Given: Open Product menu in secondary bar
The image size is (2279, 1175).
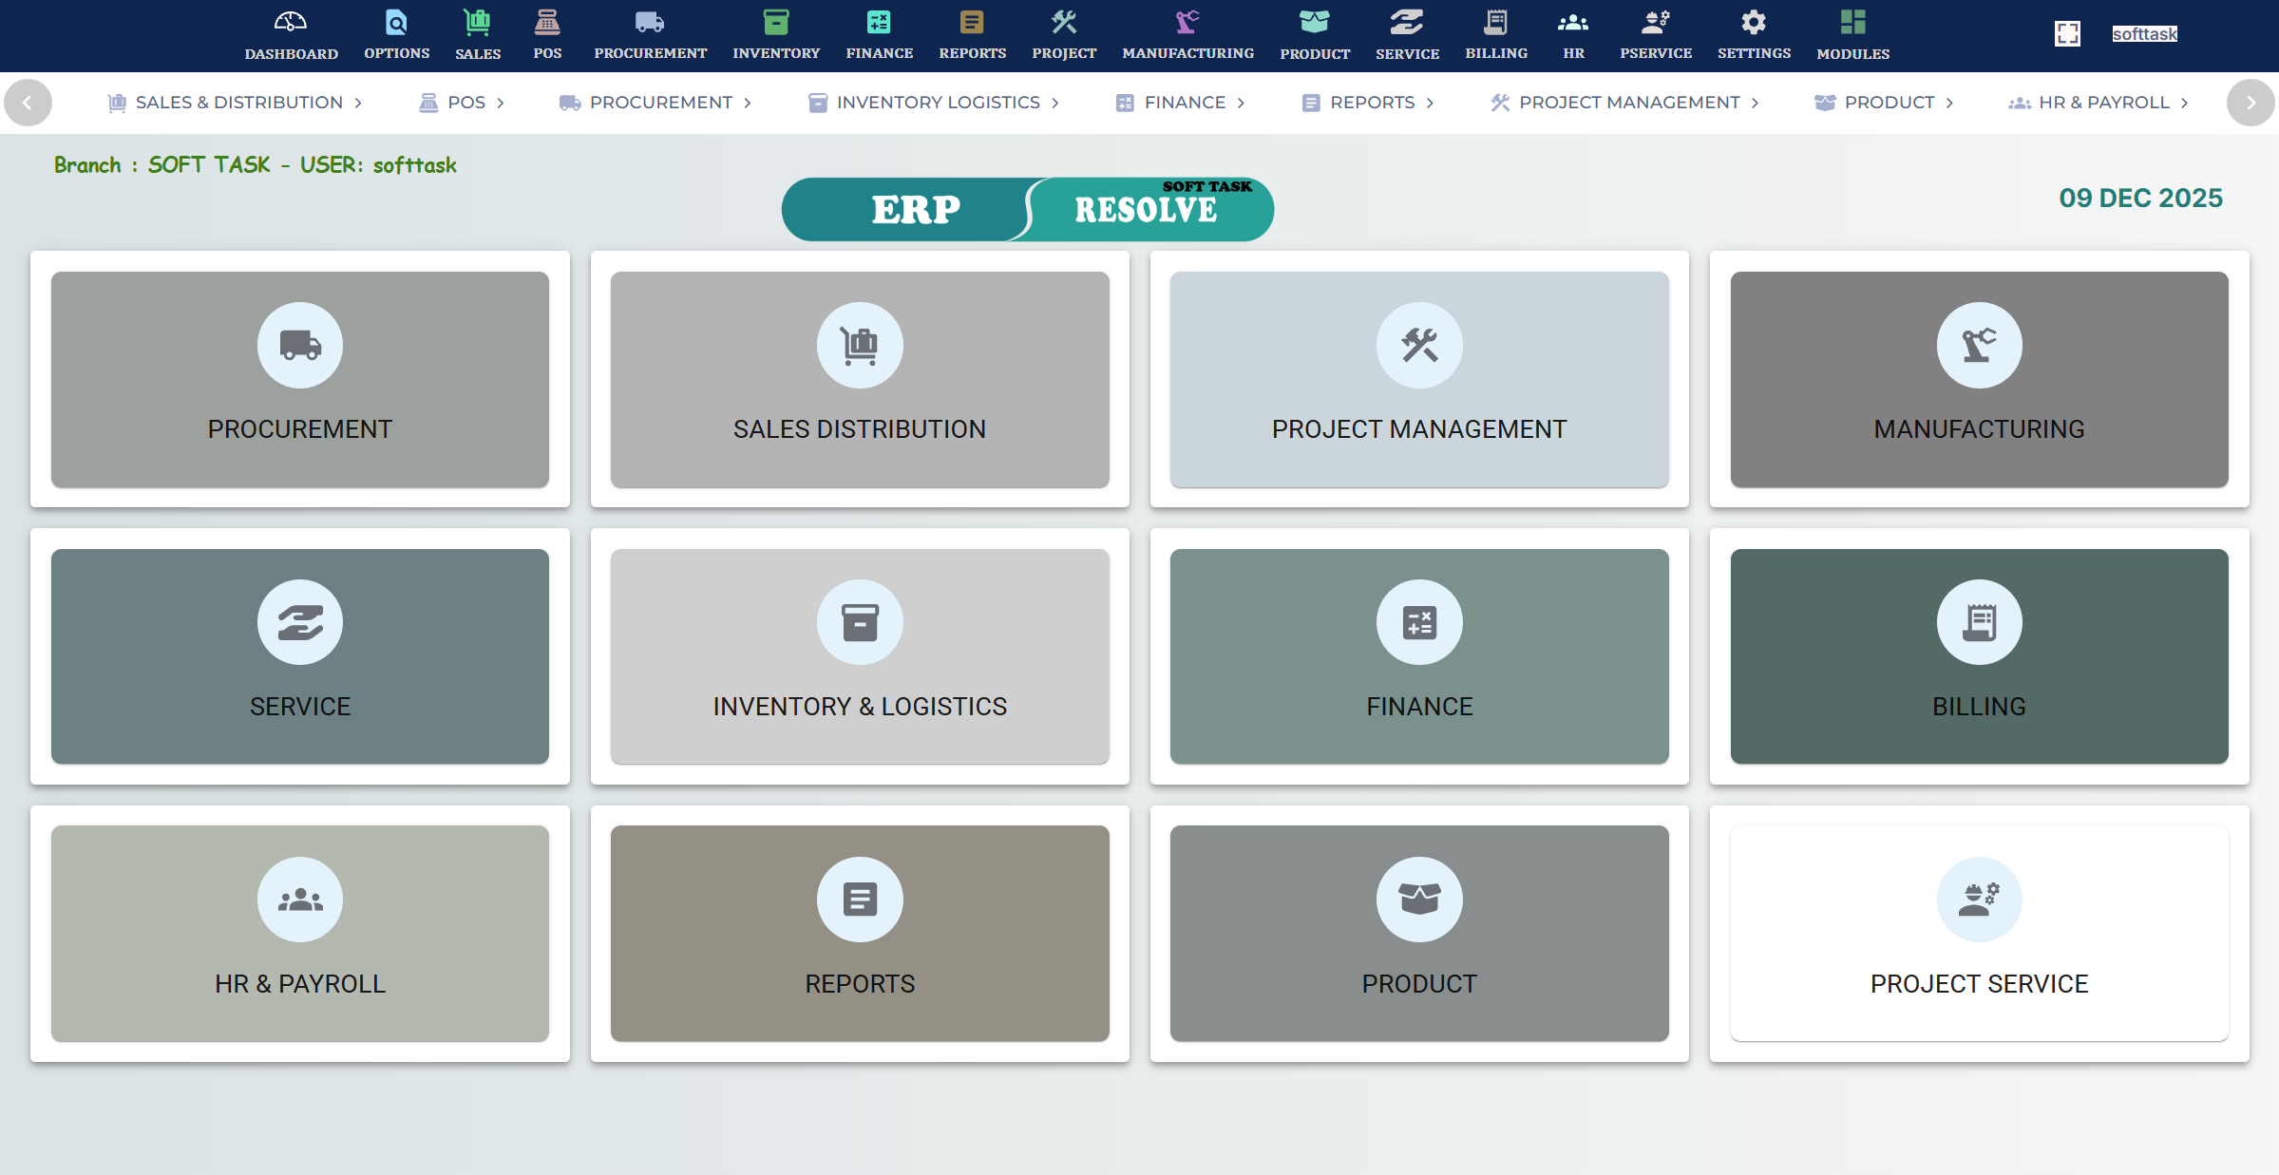Looking at the screenshot, I should coord(1885,103).
